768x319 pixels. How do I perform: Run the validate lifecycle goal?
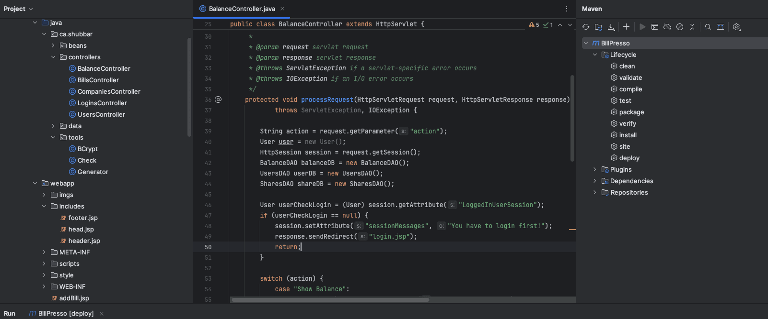click(x=630, y=77)
